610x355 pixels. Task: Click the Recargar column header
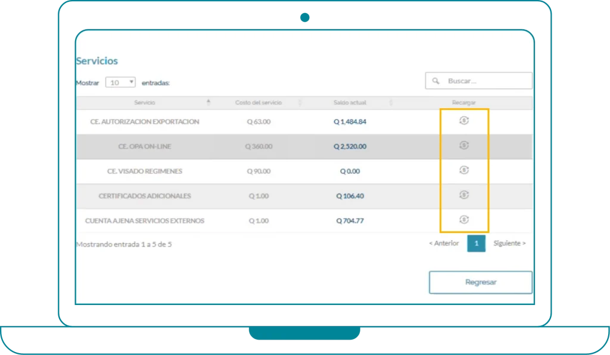464,103
